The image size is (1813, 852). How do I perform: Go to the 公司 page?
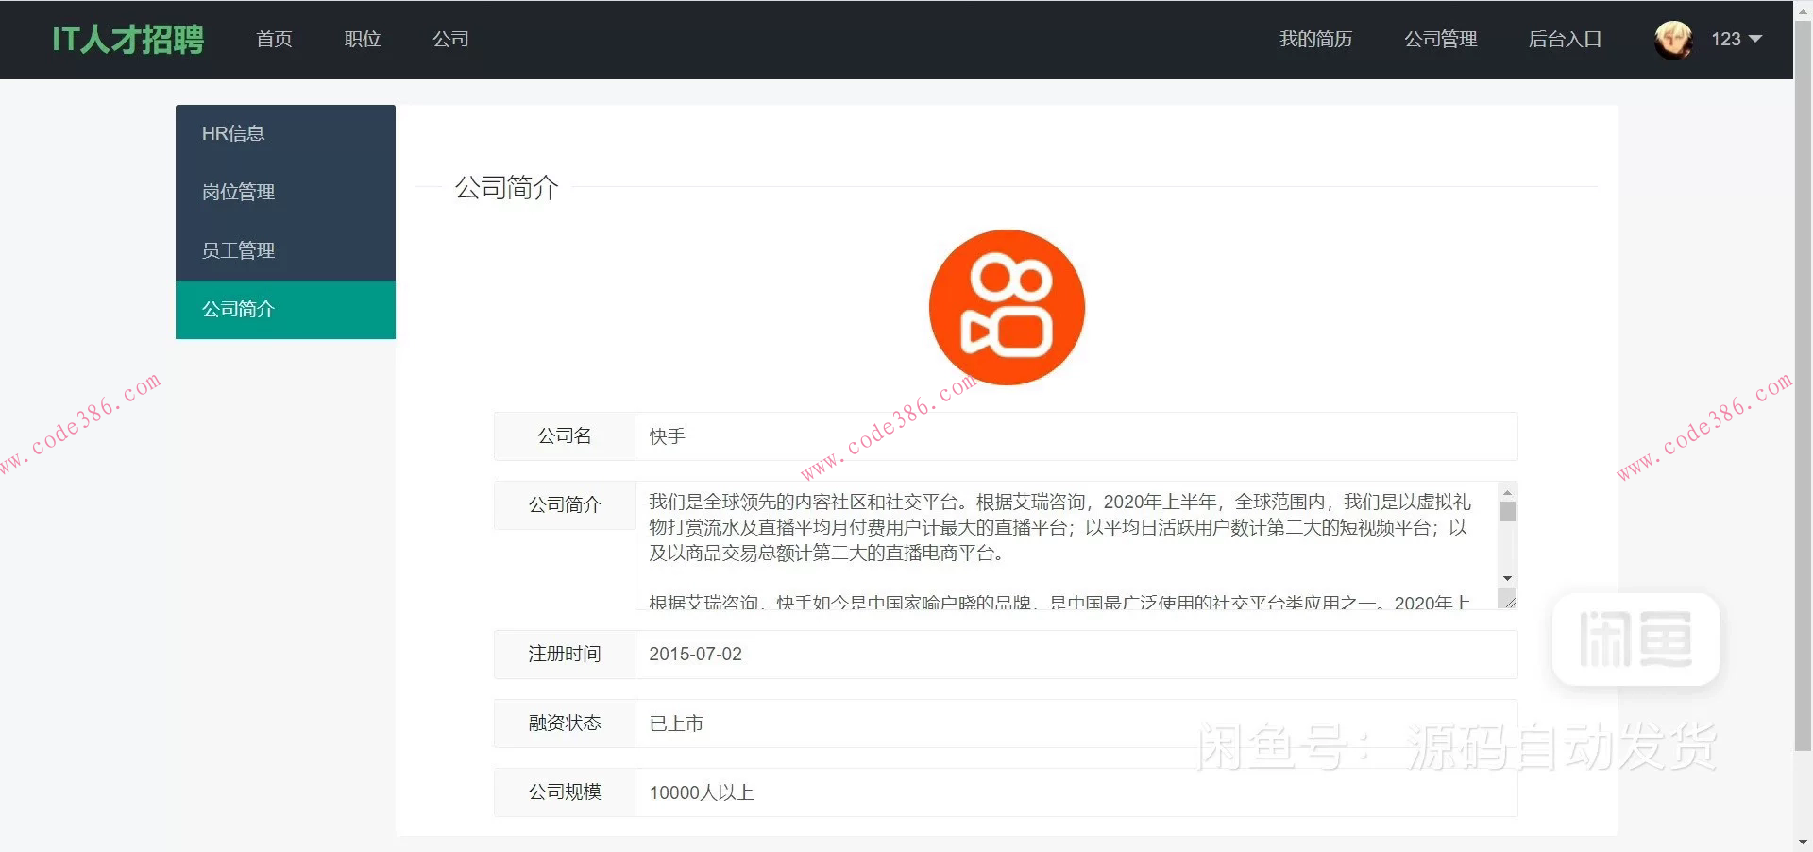click(449, 39)
